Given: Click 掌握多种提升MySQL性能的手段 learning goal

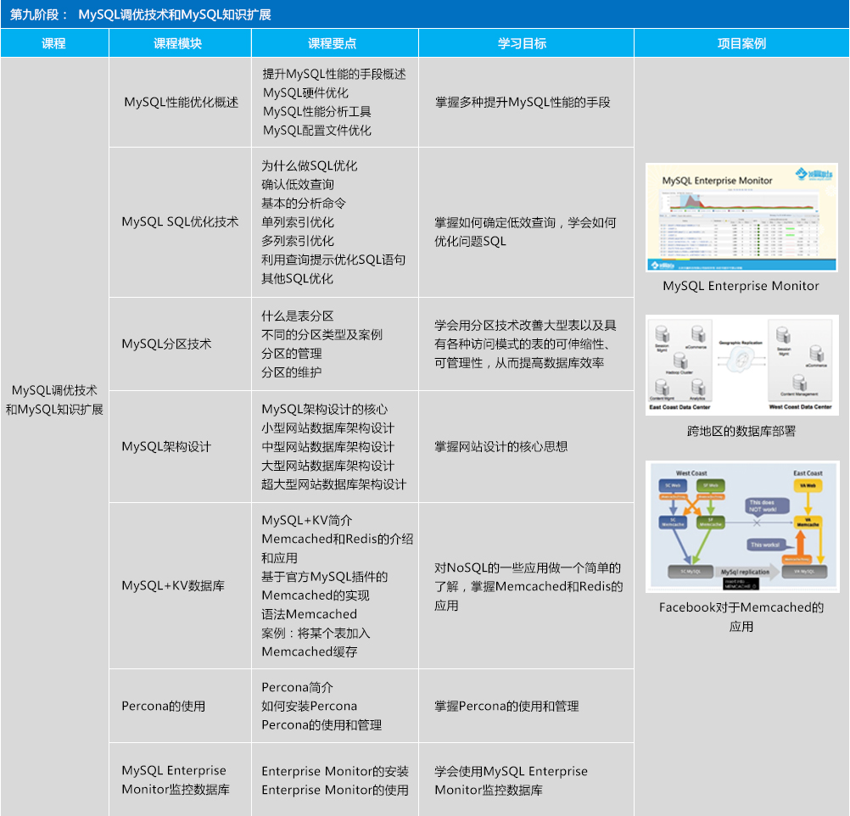Looking at the screenshot, I should (523, 103).
